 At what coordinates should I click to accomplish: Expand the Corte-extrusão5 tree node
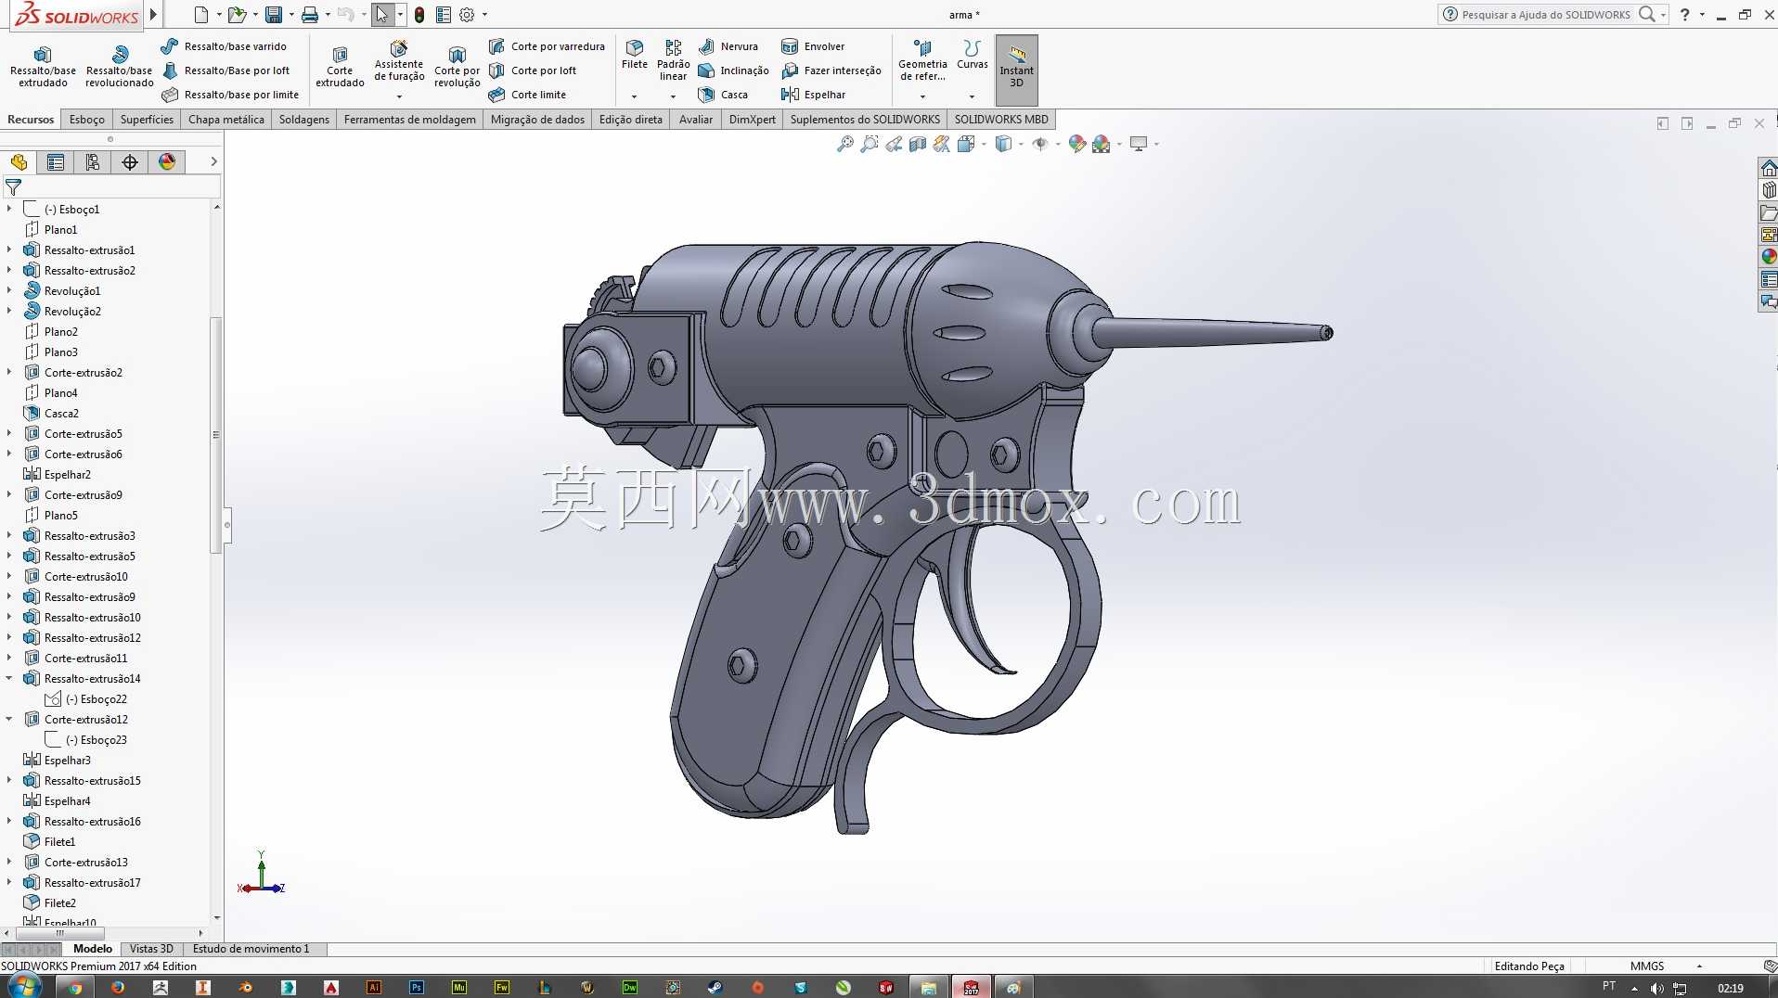(x=9, y=433)
